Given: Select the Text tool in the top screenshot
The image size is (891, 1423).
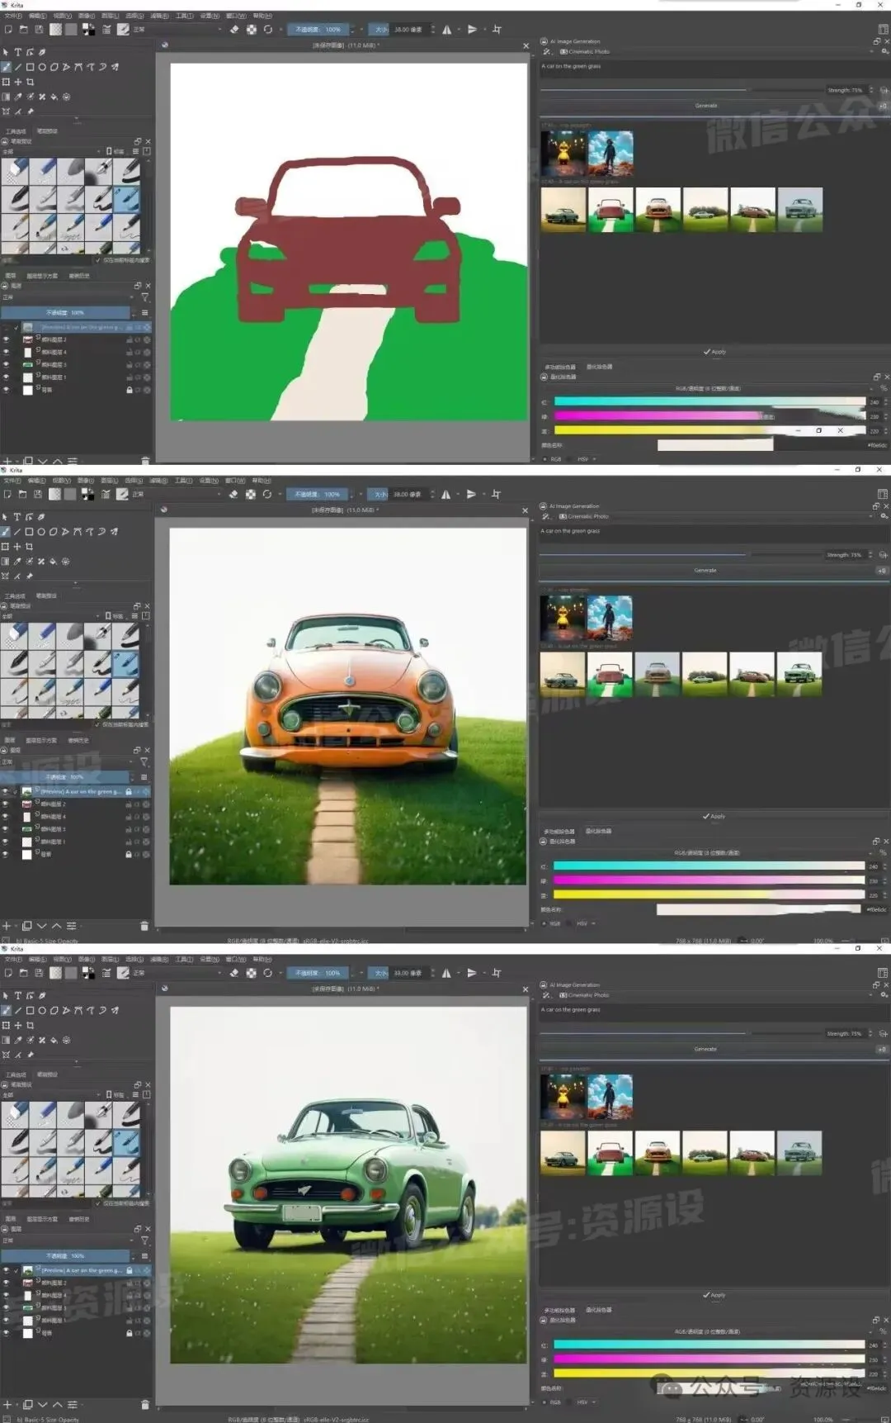Looking at the screenshot, I should coord(17,52).
